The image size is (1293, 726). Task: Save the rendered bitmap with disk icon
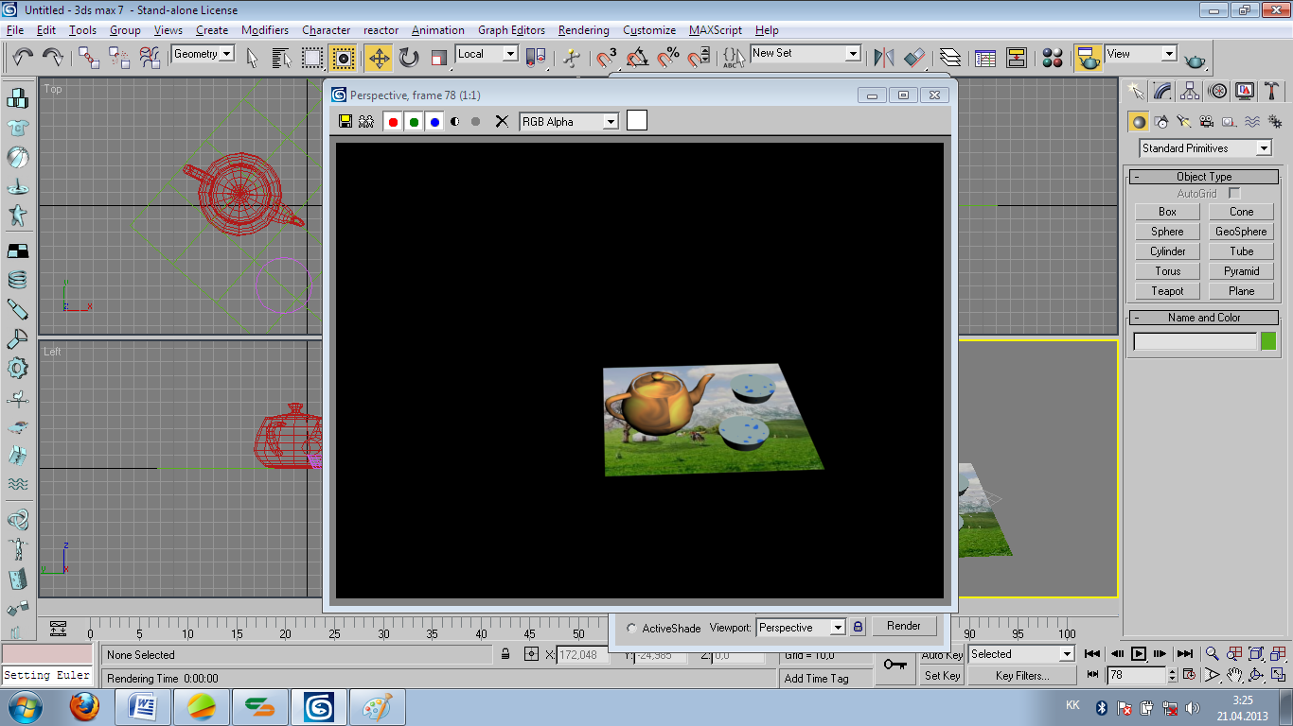(345, 121)
